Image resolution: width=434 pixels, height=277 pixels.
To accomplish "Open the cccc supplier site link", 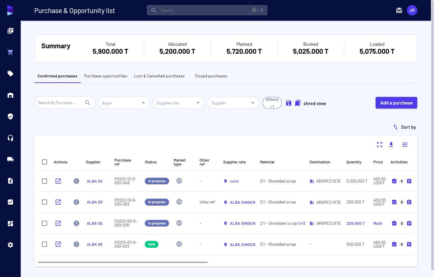I will tap(234, 181).
